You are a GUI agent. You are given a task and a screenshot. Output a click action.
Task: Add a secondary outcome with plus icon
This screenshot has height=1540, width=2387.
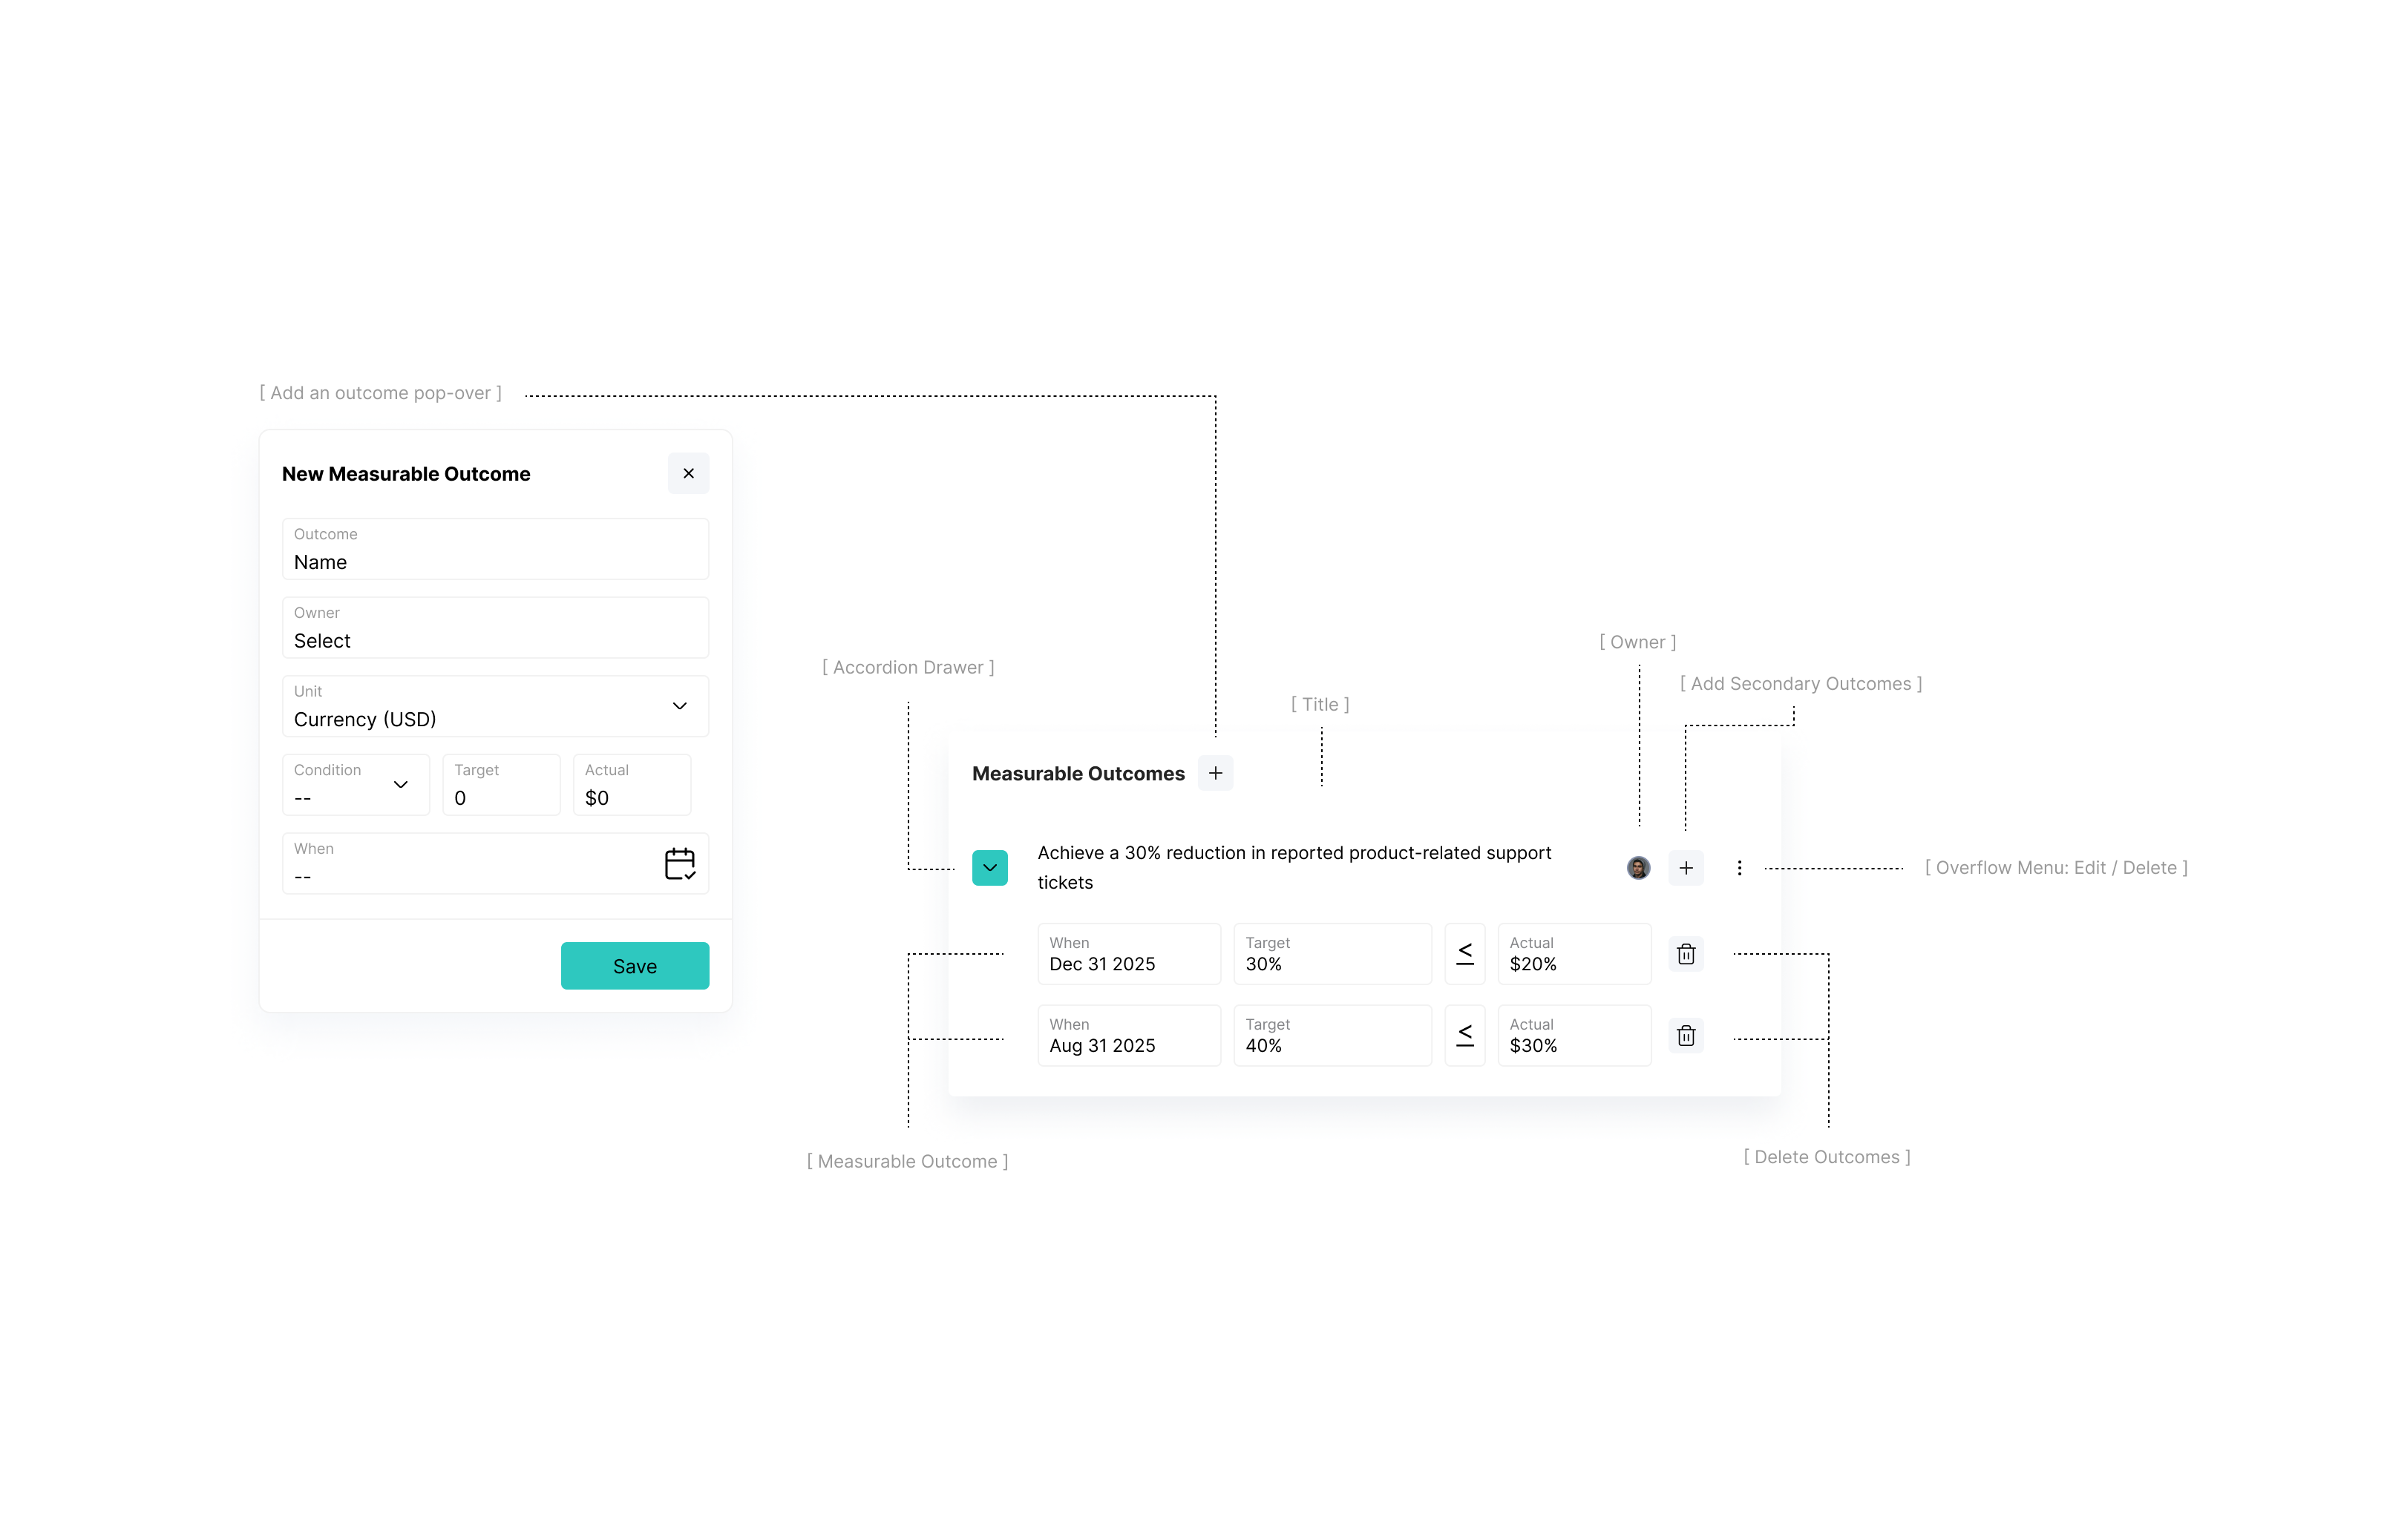pyautogui.click(x=1685, y=868)
